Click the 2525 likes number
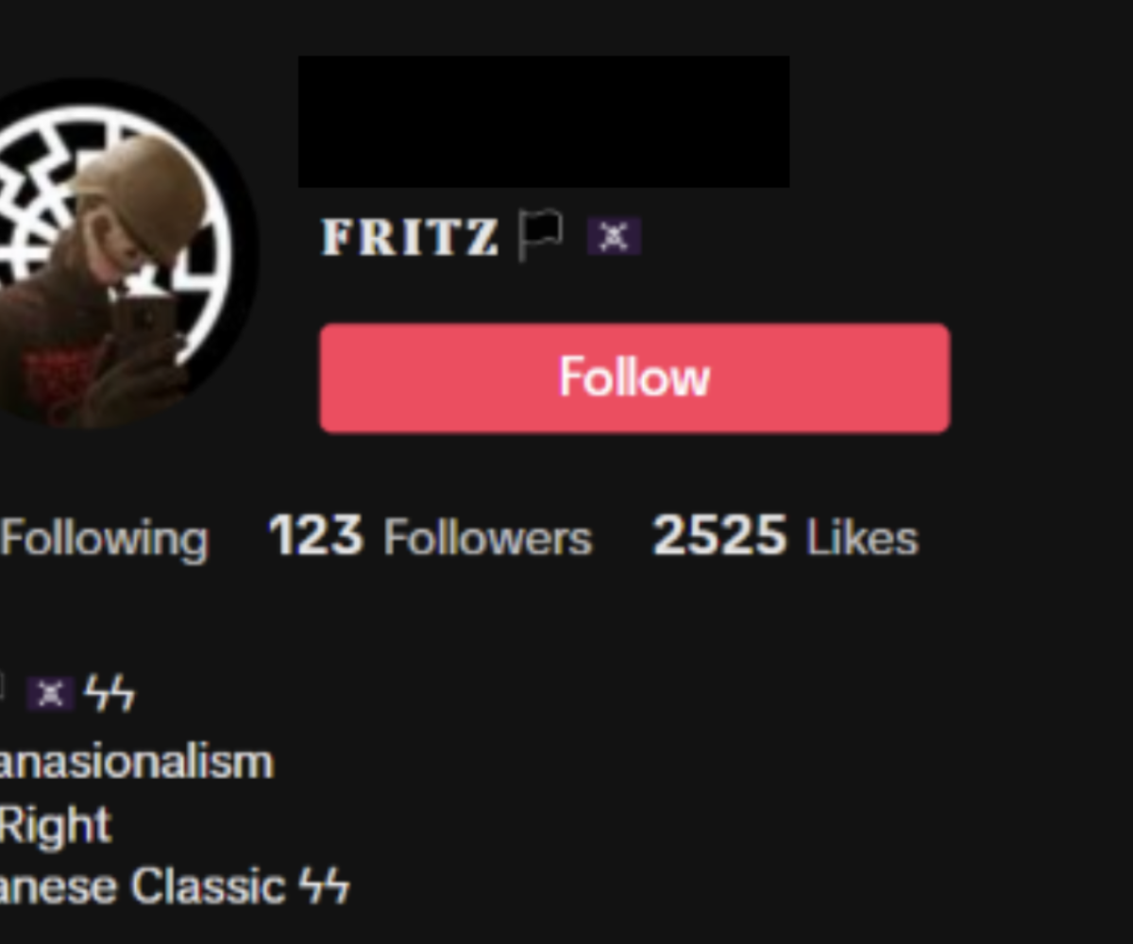1133x944 pixels. 719,535
